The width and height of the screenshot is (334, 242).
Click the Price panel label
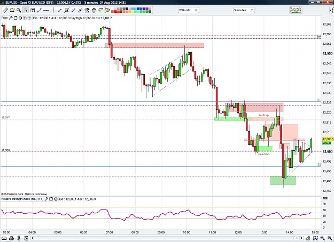point(4,18)
